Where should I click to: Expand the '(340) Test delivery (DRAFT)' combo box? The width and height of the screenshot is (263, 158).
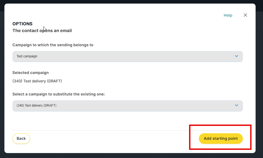coord(123,106)
